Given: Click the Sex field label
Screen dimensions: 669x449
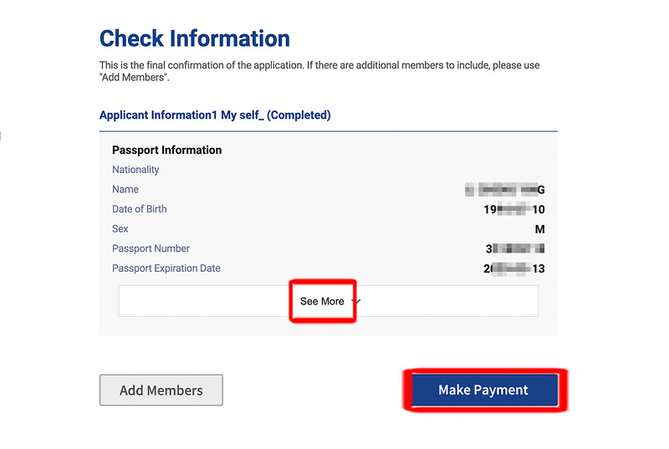Looking at the screenshot, I should [x=120, y=229].
